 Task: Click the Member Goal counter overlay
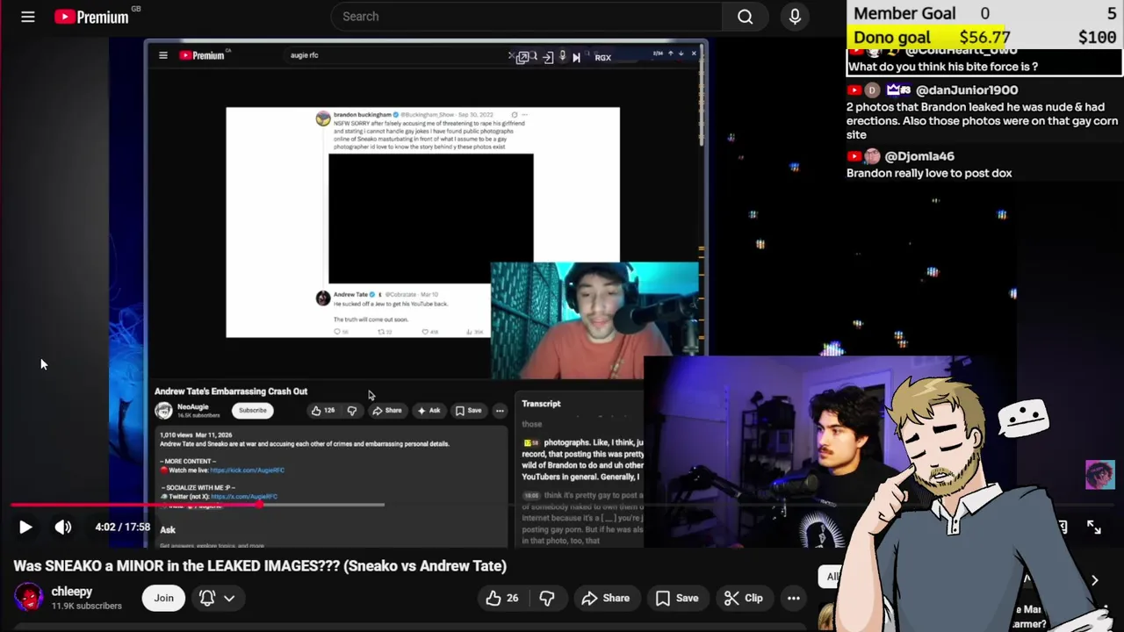coord(984,14)
